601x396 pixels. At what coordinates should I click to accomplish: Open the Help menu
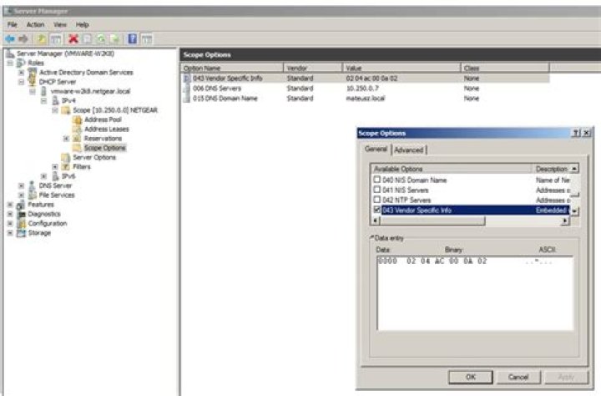click(x=82, y=24)
